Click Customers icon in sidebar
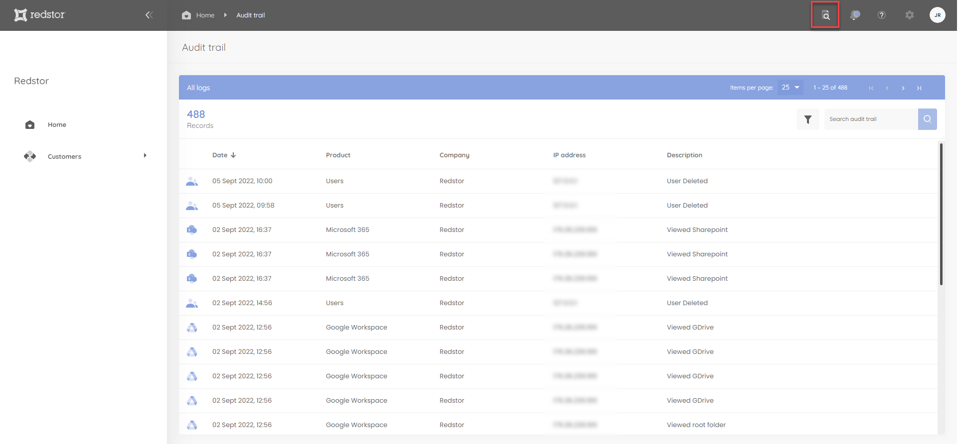958x444 pixels. click(30, 156)
